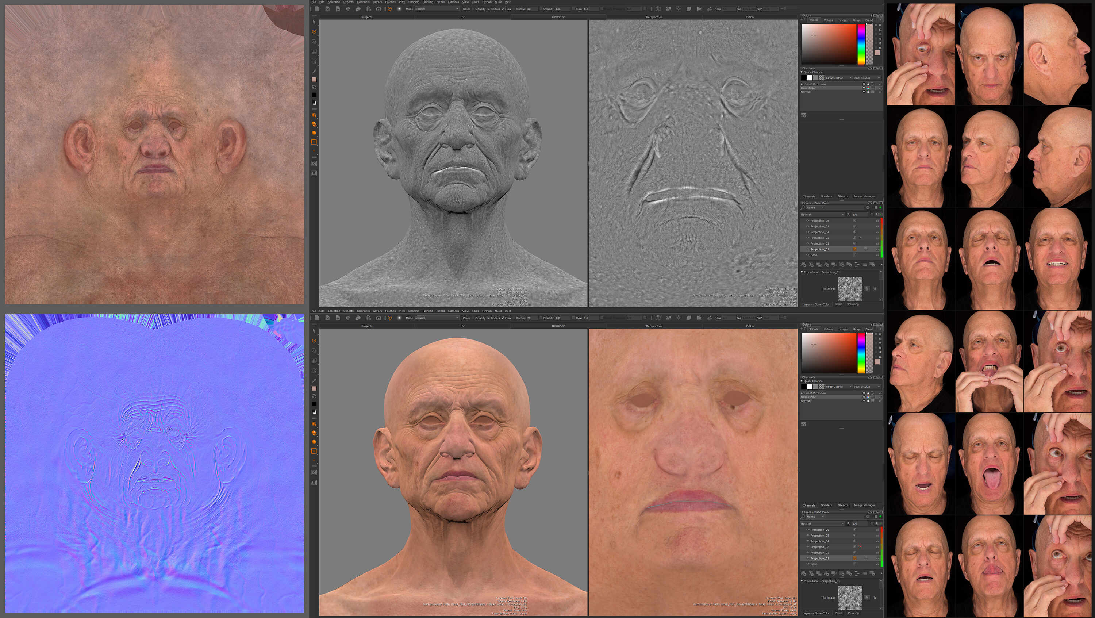Click the add paint layer icon in the upper Layers panel
This screenshot has height=618, width=1095.
point(804,265)
